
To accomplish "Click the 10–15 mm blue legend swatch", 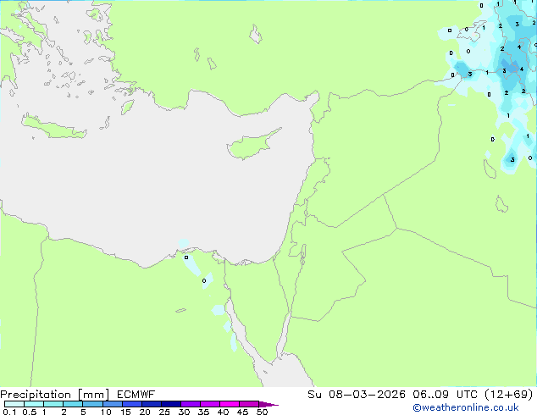I will tap(112, 404).
